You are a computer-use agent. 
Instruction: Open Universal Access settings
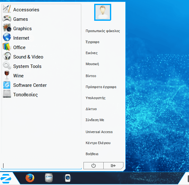click(99, 132)
